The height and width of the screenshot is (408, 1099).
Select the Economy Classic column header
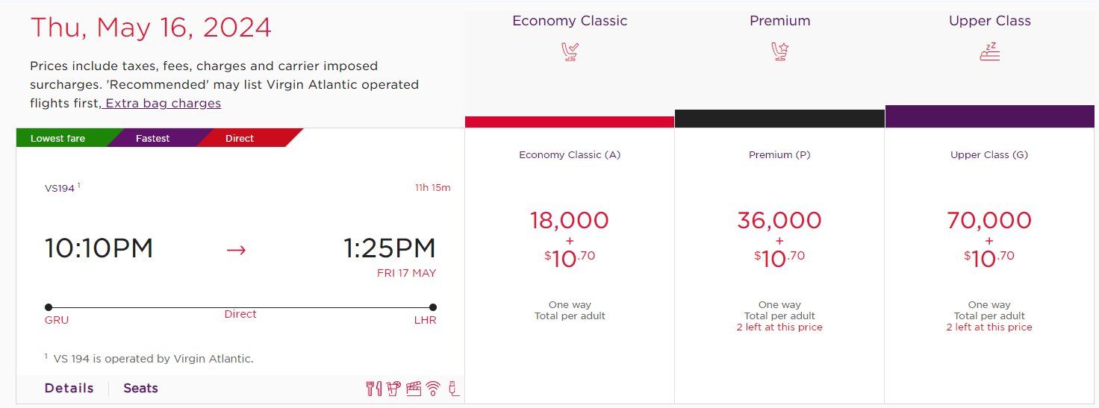click(570, 21)
